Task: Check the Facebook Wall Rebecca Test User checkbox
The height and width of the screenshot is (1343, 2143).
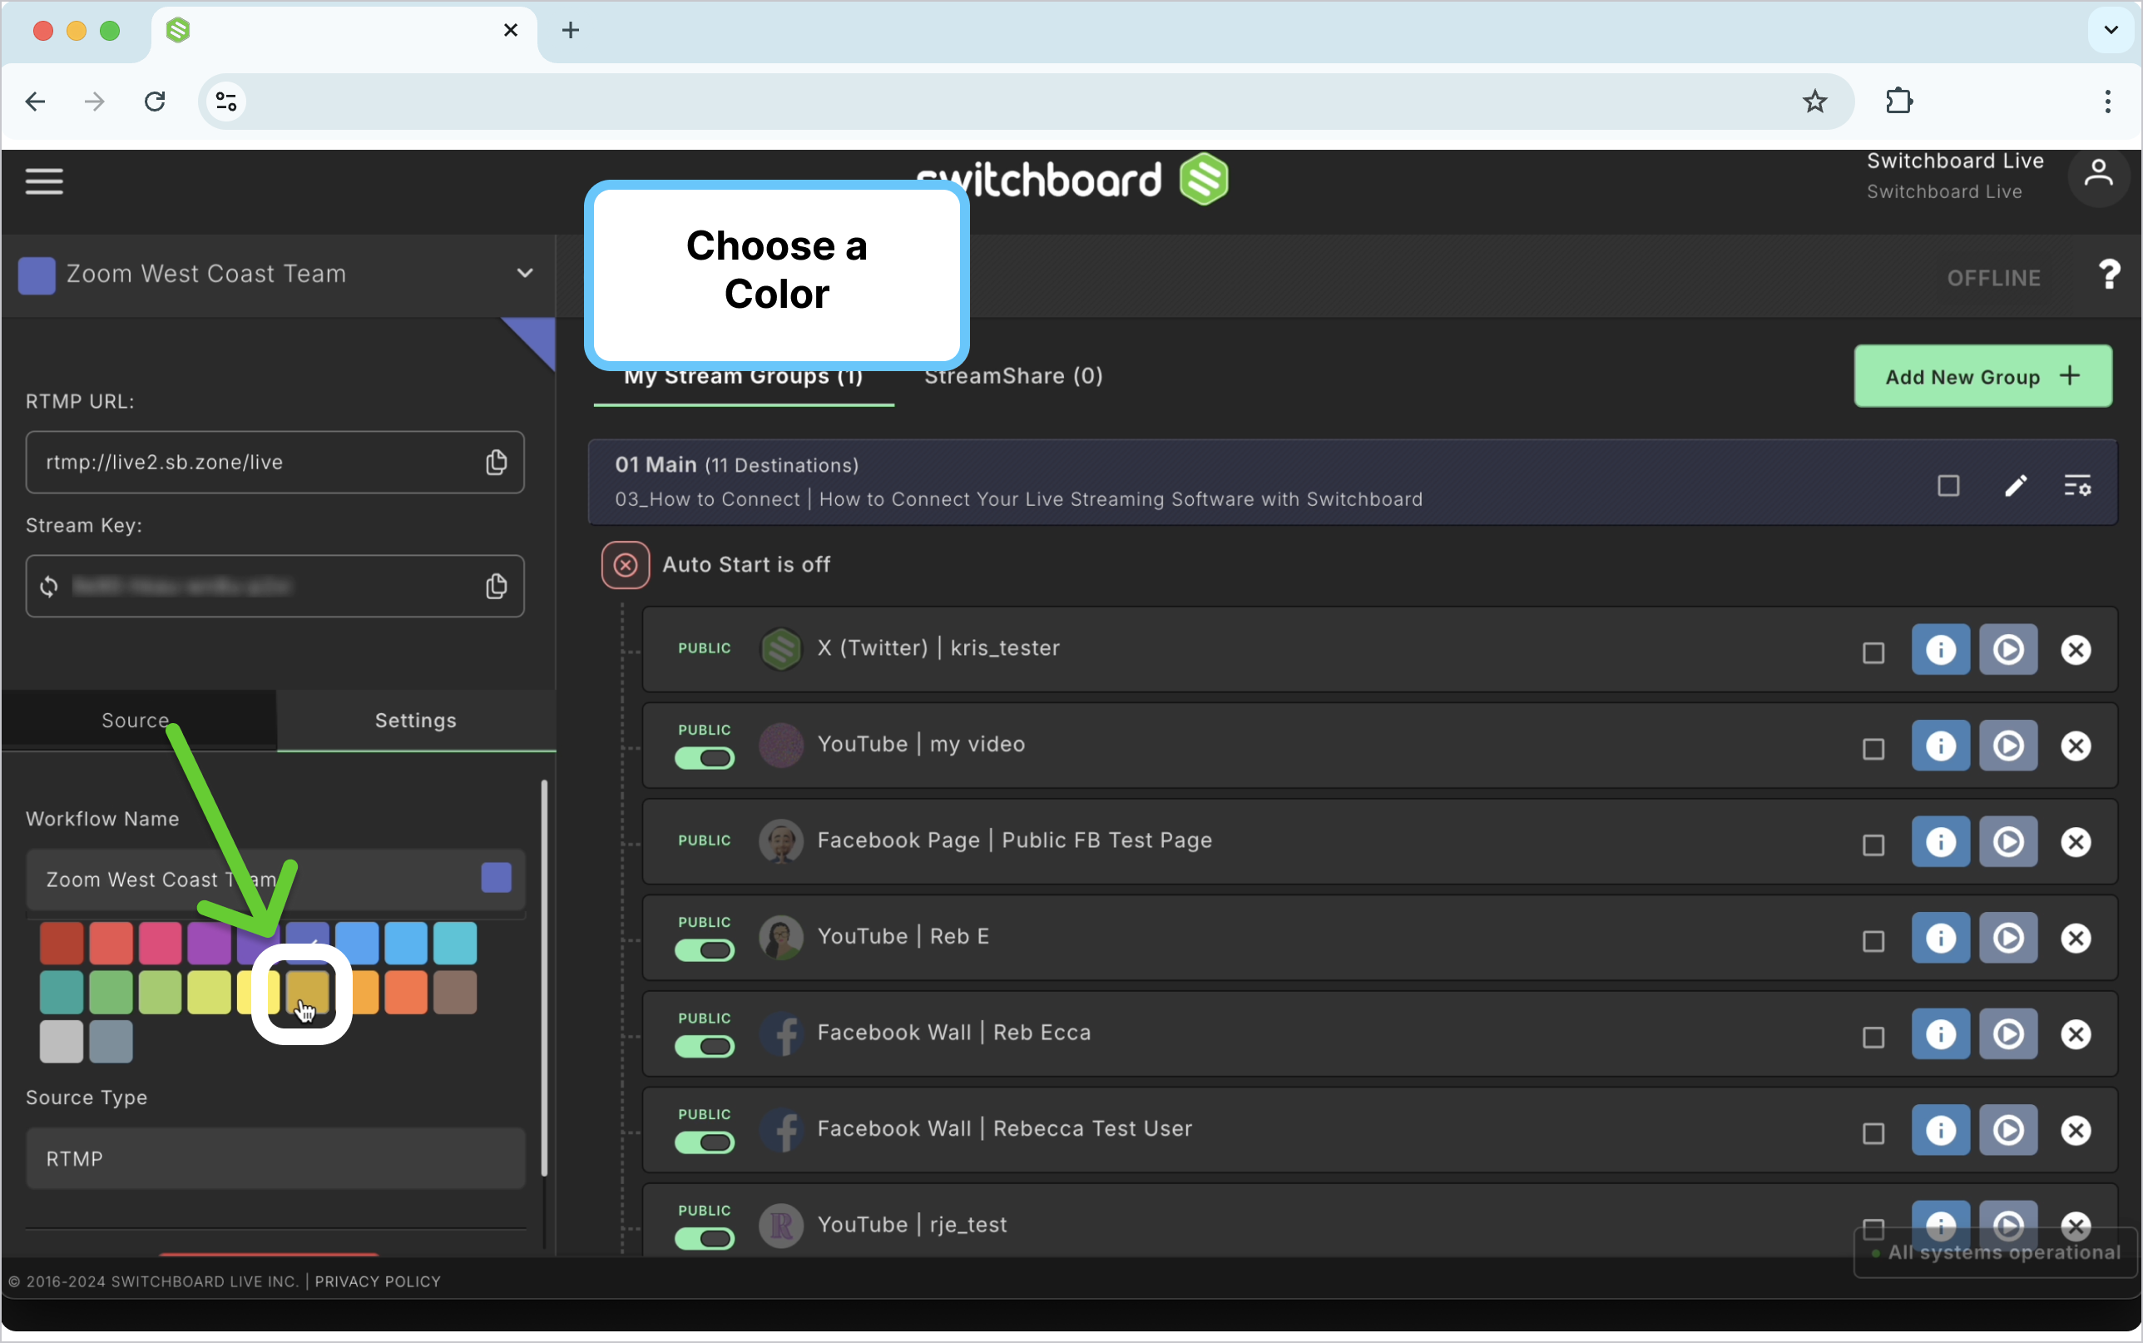Action: pos(1873,1132)
